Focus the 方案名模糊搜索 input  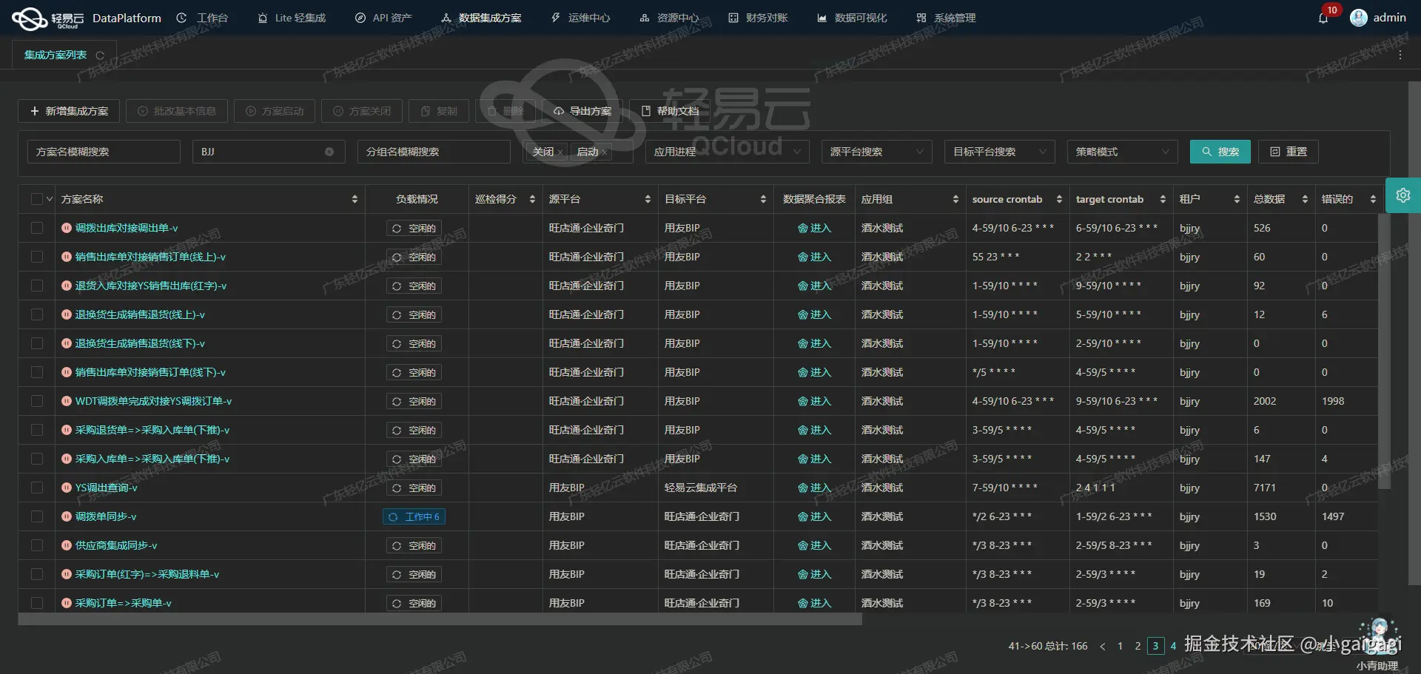click(x=104, y=152)
